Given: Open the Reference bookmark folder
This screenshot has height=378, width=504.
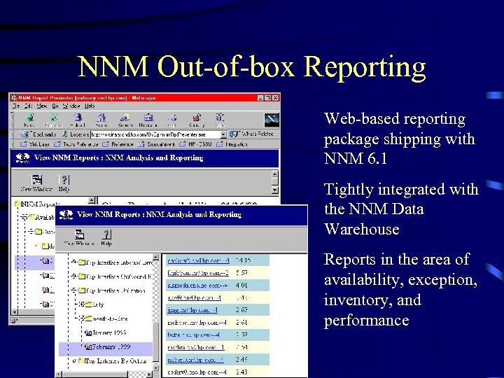Looking at the screenshot, I should tap(118, 144).
